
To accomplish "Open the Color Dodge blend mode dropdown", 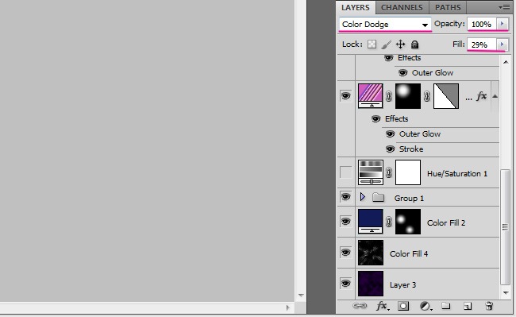I will point(385,24).
